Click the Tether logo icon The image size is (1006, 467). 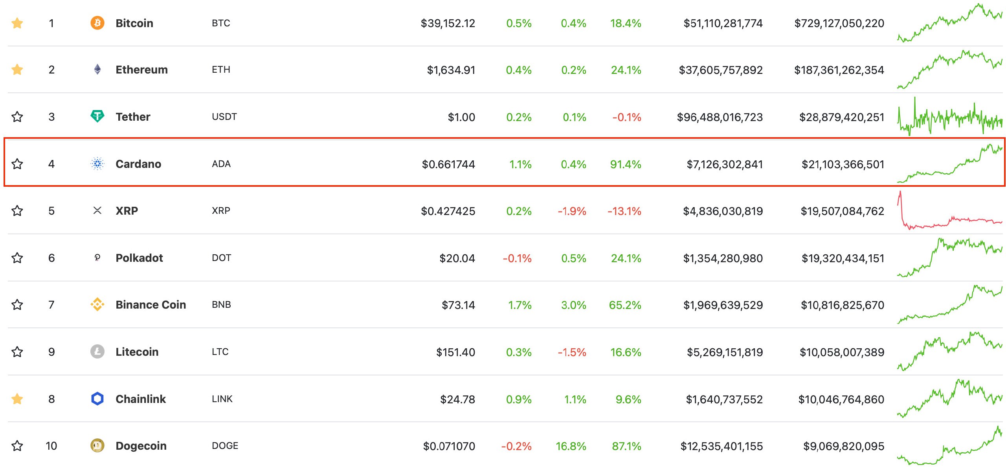click(97, 116)
